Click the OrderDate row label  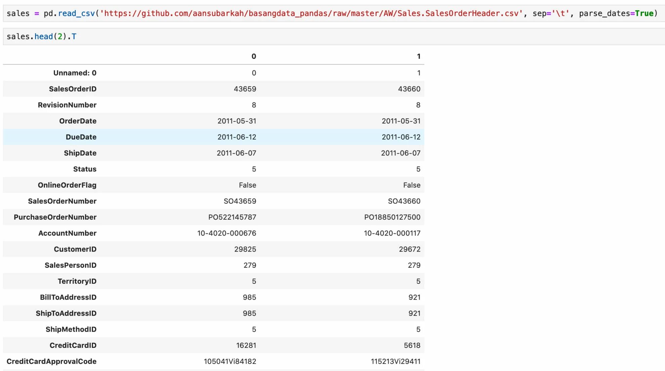tap(78, 121)
